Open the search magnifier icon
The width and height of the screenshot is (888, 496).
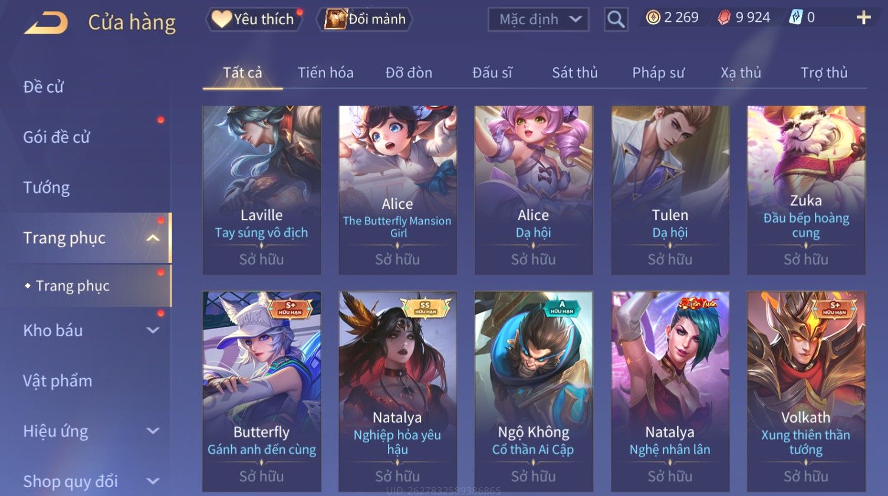point(616,19)
